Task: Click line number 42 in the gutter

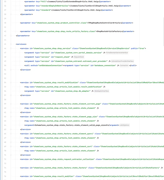Action: point(5,31)
